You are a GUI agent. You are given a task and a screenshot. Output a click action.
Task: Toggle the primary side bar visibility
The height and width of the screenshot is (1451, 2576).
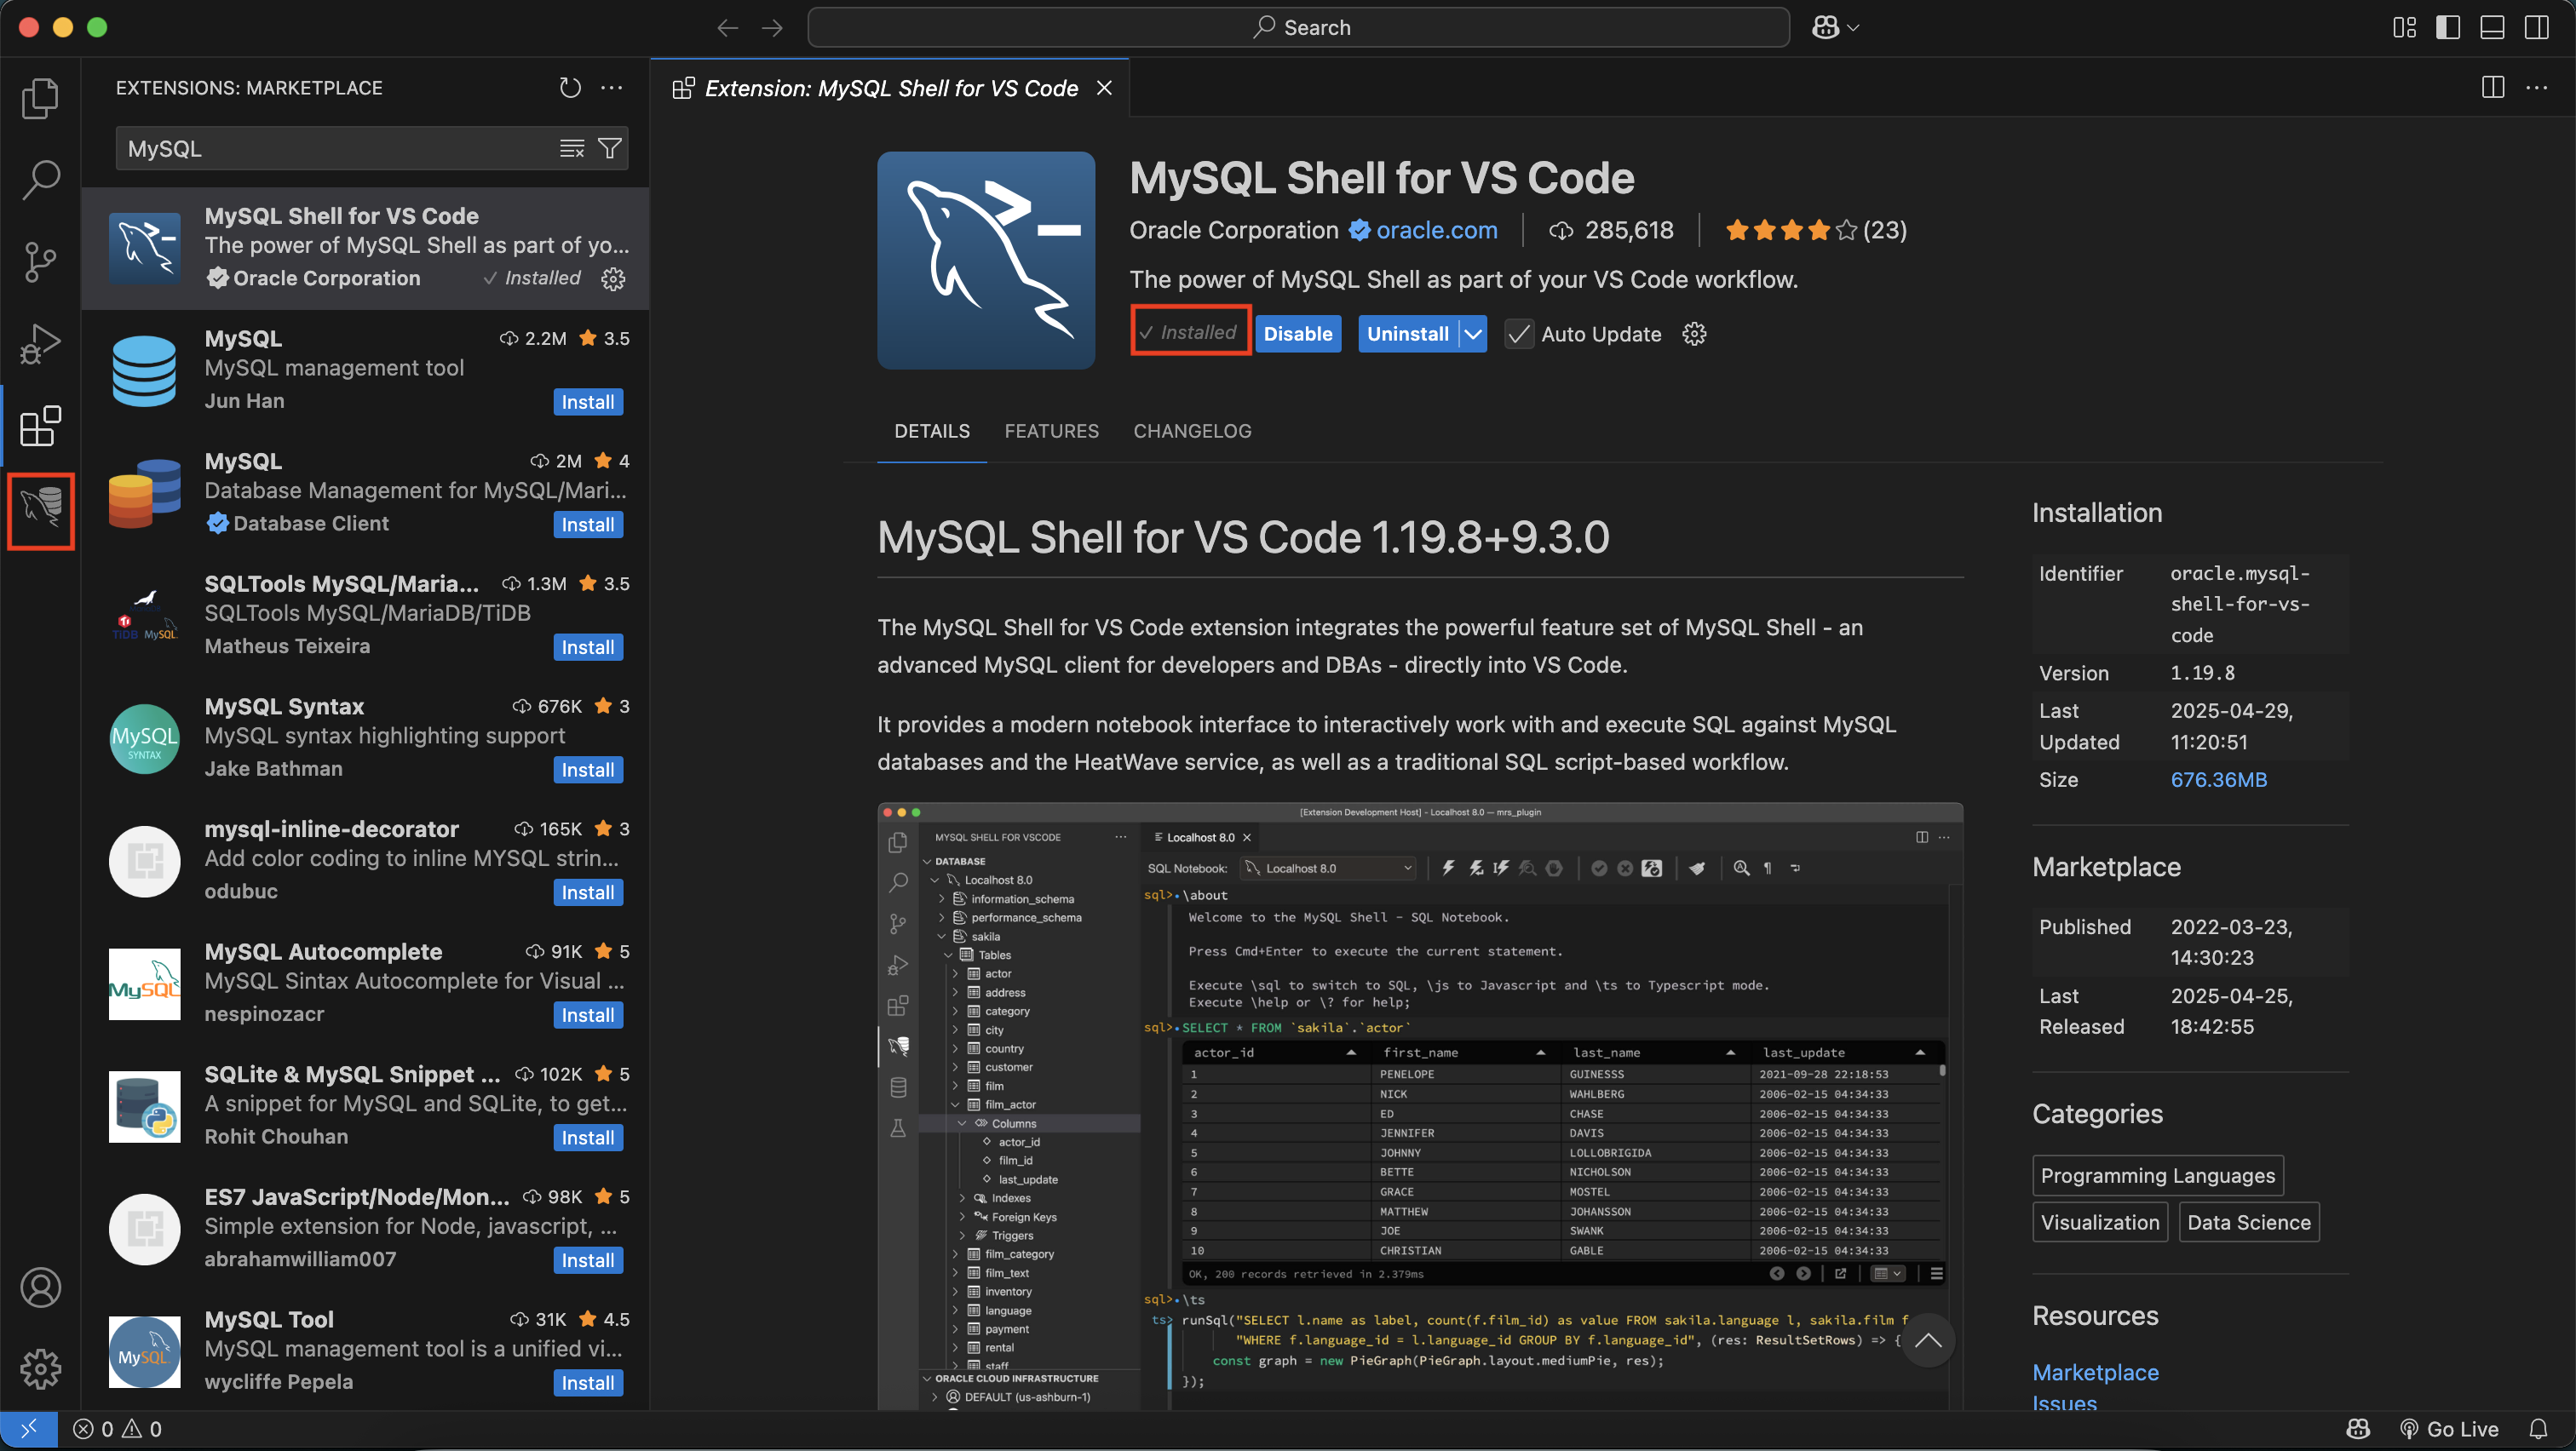pyautogui.click(x=2447, y=27)
